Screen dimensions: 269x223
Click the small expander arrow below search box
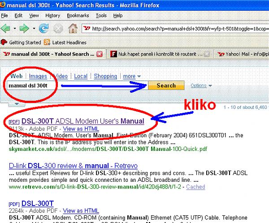pos(17,104)
